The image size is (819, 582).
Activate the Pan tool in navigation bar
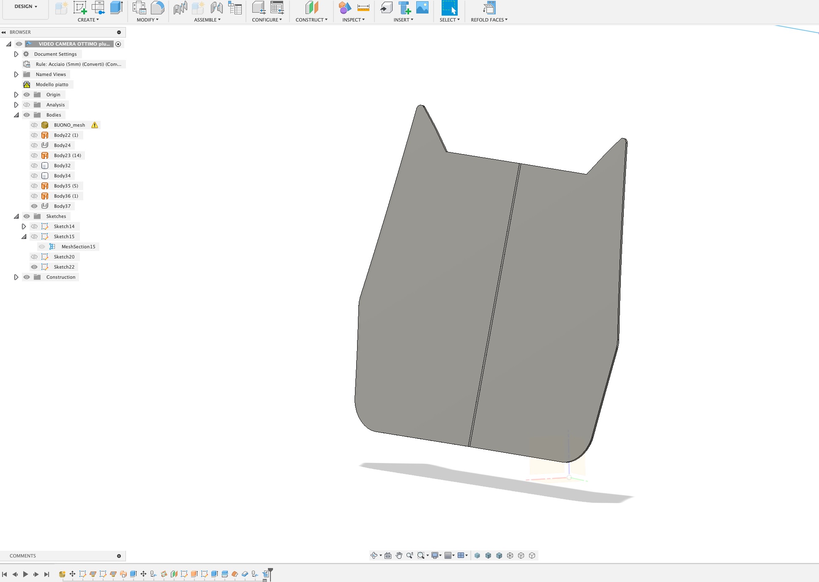(399, 555)
